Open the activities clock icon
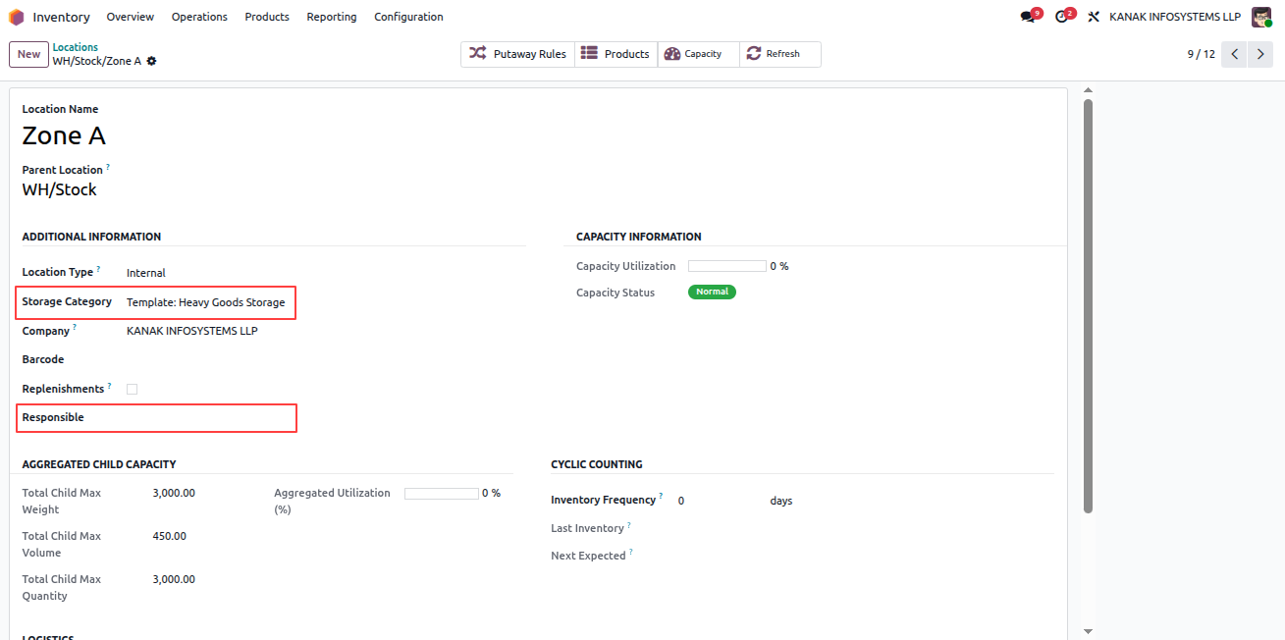 (x=1061, y=17)
